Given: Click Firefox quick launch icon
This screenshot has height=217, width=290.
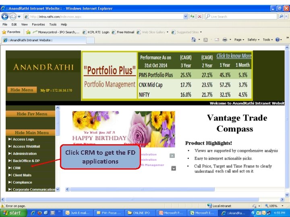Looking at the screenshot, I should pyautogui.click(x=39, y=213).
